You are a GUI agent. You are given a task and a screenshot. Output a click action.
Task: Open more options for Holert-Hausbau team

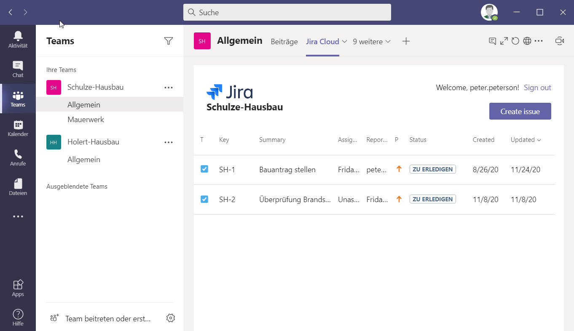point(169,142)
